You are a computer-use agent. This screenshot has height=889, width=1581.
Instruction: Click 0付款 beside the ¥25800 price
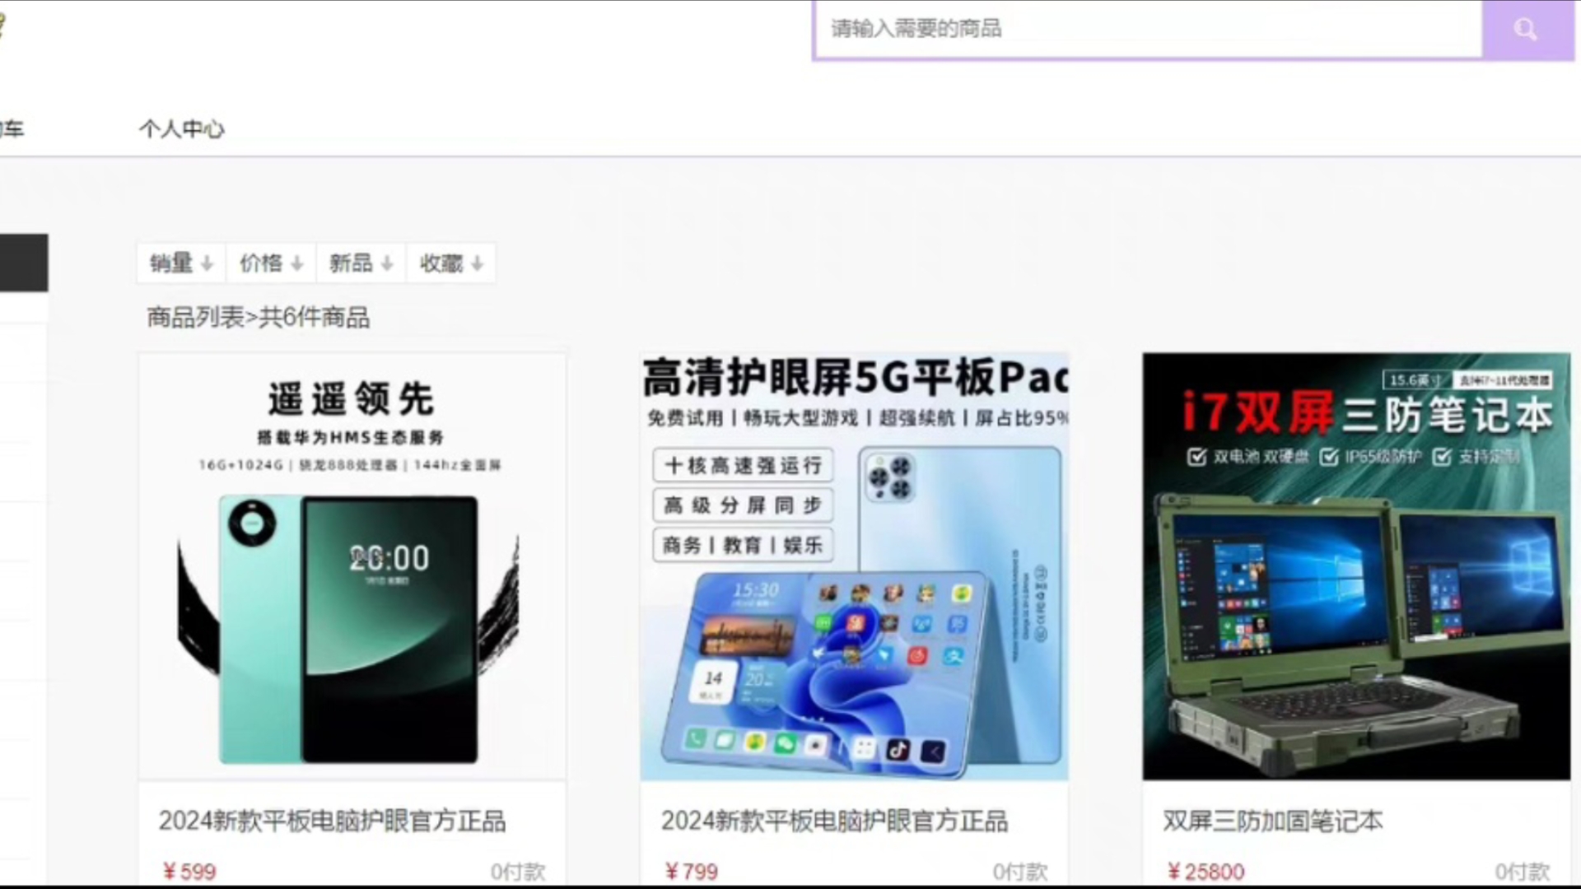[1523, 872]
